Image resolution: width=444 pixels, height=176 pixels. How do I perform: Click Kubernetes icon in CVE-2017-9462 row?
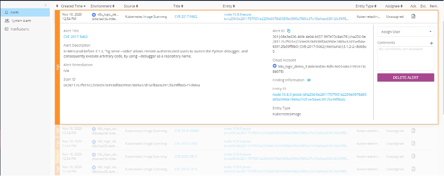94,14
